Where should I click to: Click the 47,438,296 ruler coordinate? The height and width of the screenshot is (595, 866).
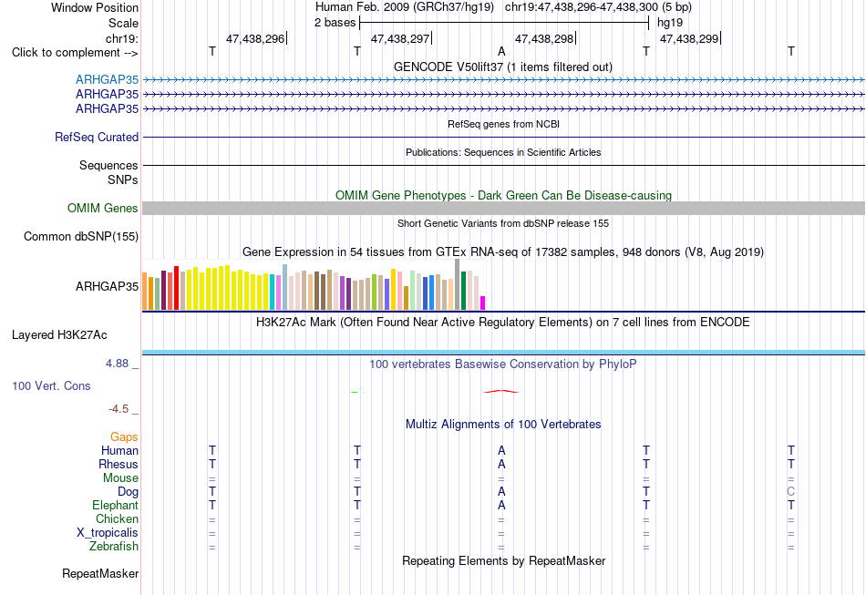click(255, 38)
